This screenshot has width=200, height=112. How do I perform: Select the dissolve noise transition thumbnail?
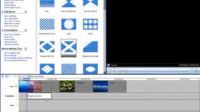tap(69, 69)
